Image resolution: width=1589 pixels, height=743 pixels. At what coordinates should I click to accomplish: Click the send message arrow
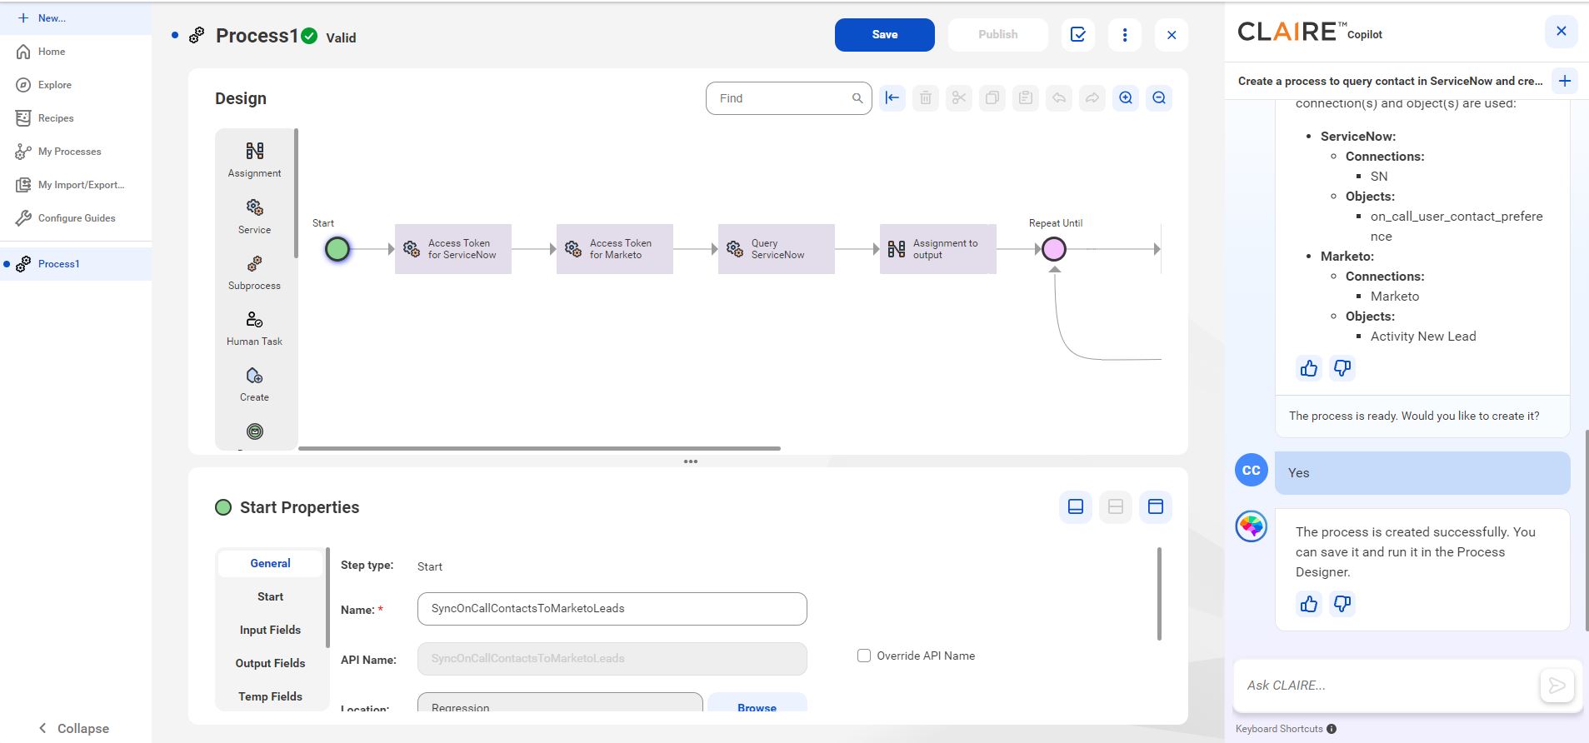click(x=1557, y=686)
